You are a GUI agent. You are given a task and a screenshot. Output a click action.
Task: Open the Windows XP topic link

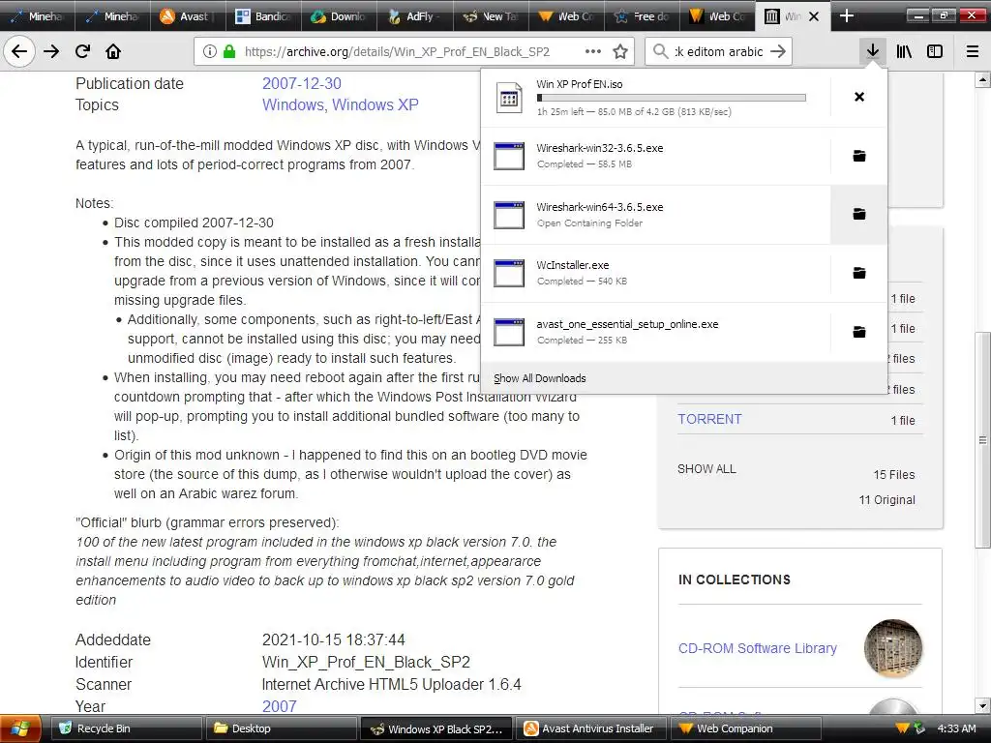375,104
